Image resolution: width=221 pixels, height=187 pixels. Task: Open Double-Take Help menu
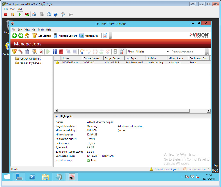[49, 30]
